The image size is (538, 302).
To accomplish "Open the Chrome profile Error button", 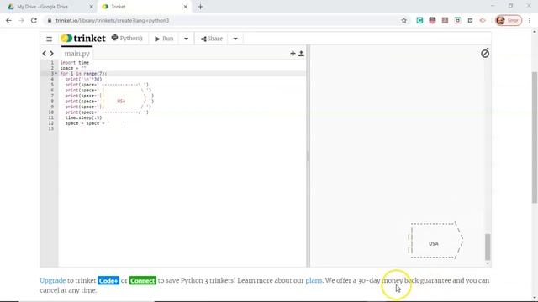I will (509, 20).
